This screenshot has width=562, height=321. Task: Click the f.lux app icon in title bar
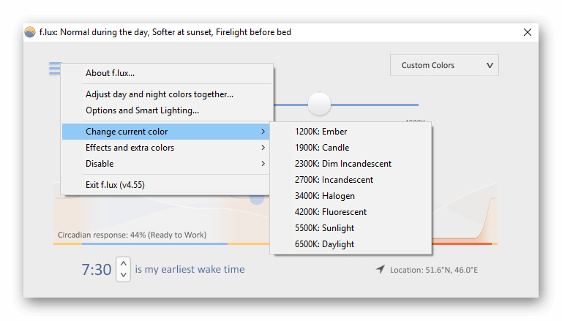(30, 32)
